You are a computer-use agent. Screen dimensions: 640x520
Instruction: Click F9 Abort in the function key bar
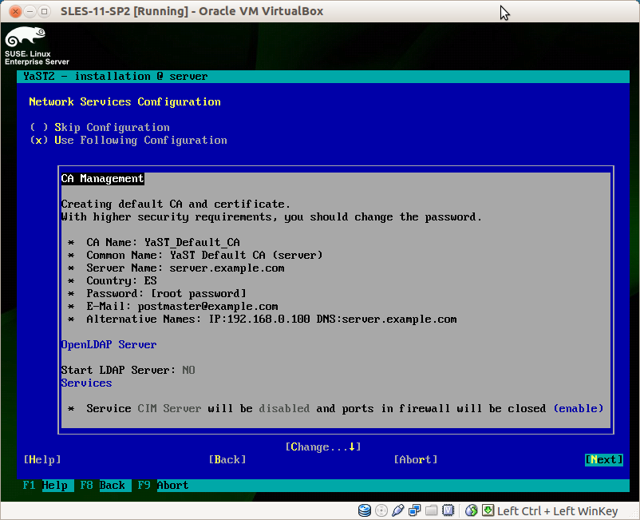coord(163,486)
